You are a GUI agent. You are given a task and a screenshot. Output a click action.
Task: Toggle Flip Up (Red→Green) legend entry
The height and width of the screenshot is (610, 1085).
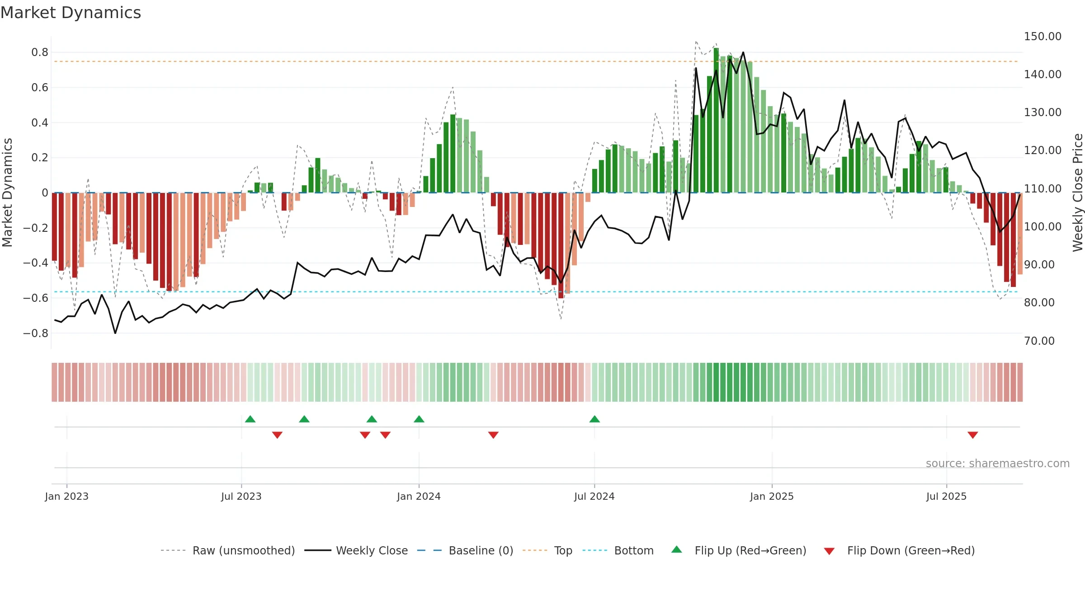click(x=739, y=550)
